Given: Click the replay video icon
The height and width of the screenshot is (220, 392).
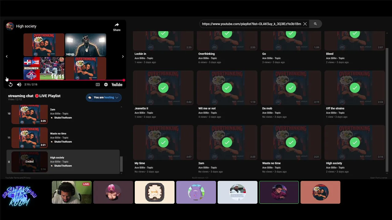Looking at the screenshot, I should click(x=10, y=85).
